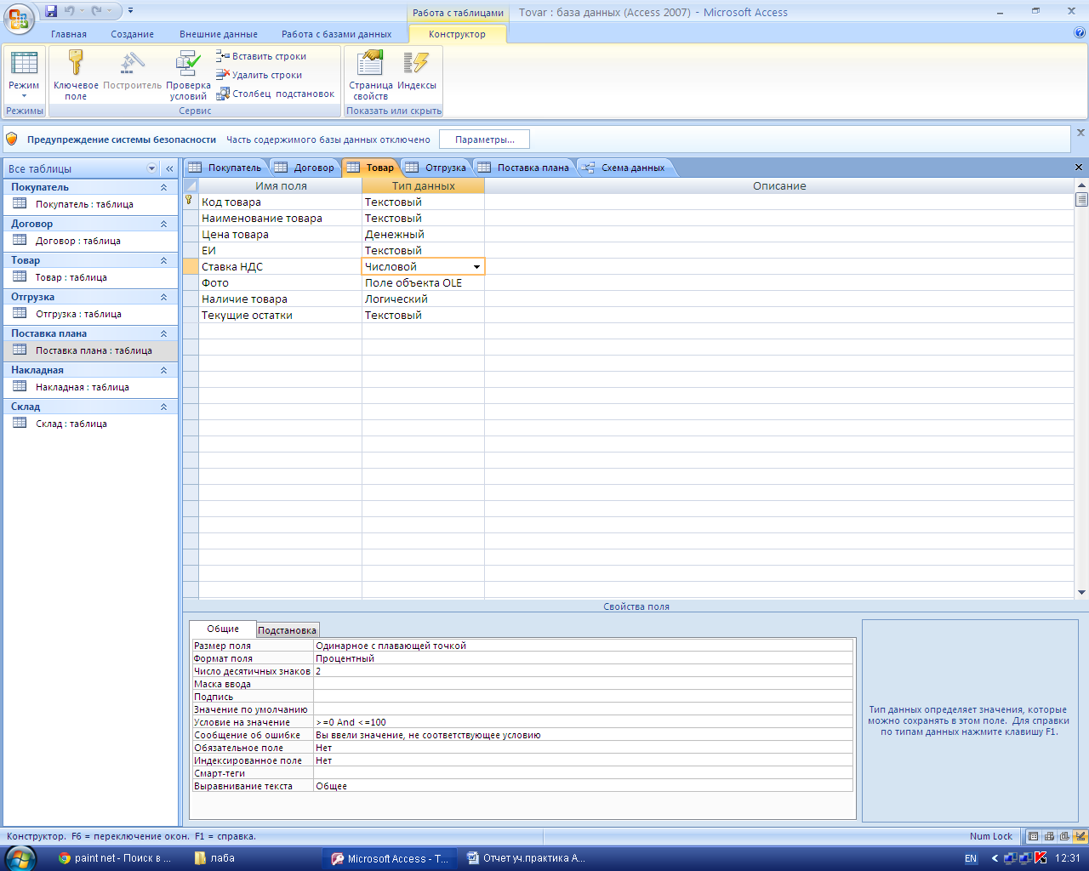This screenshot has height=871, width=1089.
Task: Click Столбец подстановок in ribbon
Action: (x=276, y=94)
